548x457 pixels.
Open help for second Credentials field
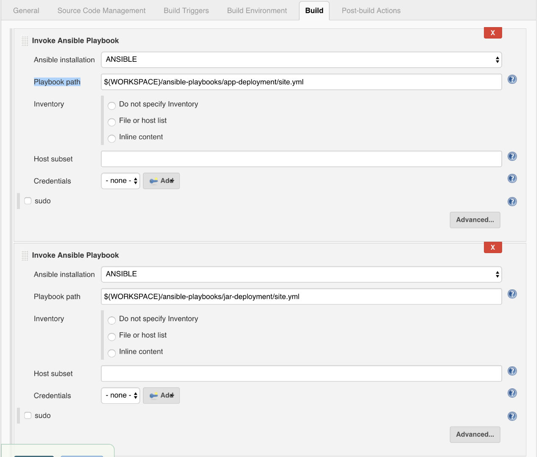[x=512, y=393]
